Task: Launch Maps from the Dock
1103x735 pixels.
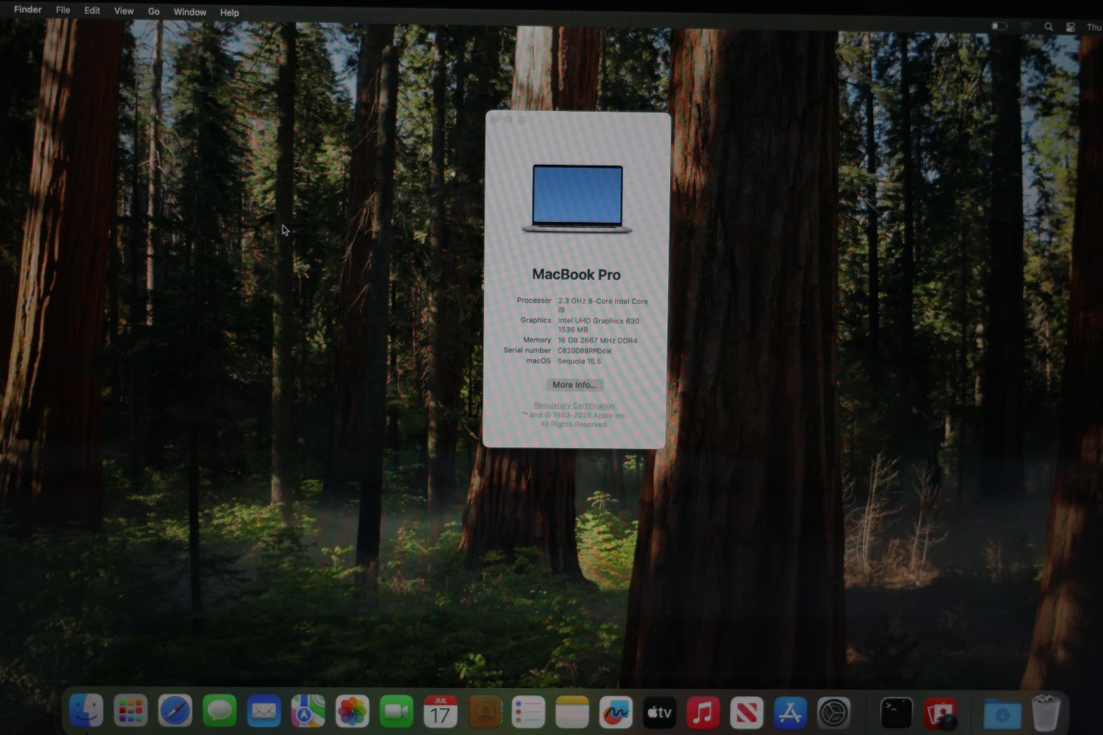Action: tap(308, 711)
